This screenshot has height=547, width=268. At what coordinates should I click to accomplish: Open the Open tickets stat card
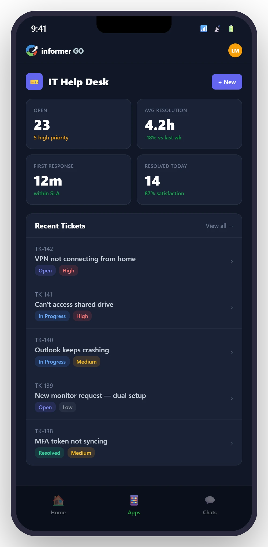(x=79, y=124)
